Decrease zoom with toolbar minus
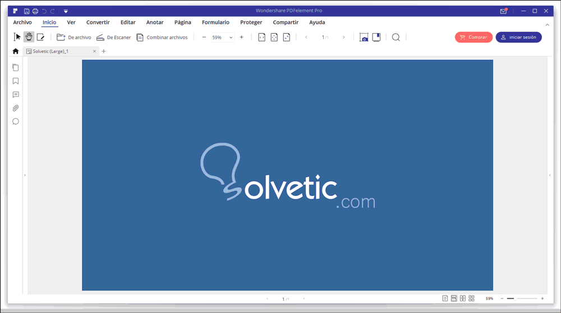This screenshot has width=561, height=313. coord(204,37)
